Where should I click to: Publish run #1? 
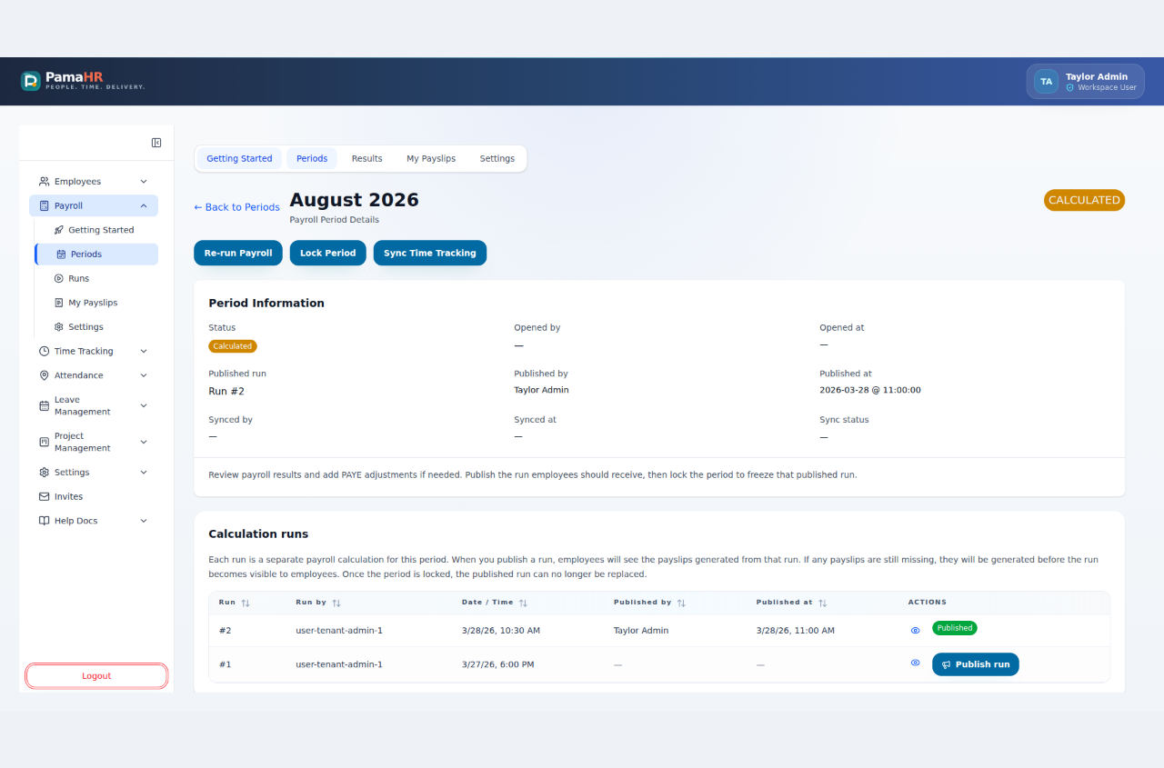click(976, 664)
